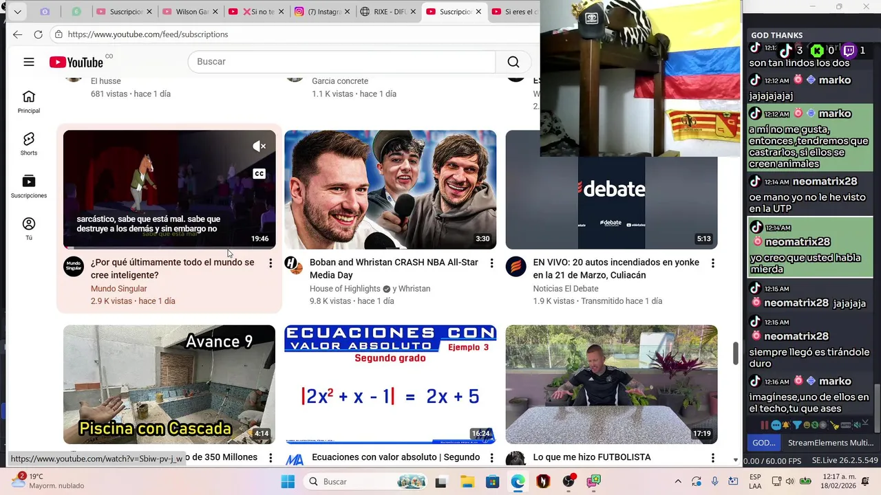
Task: Open options for the Mundo Singular video
Action: pos(270,263)
